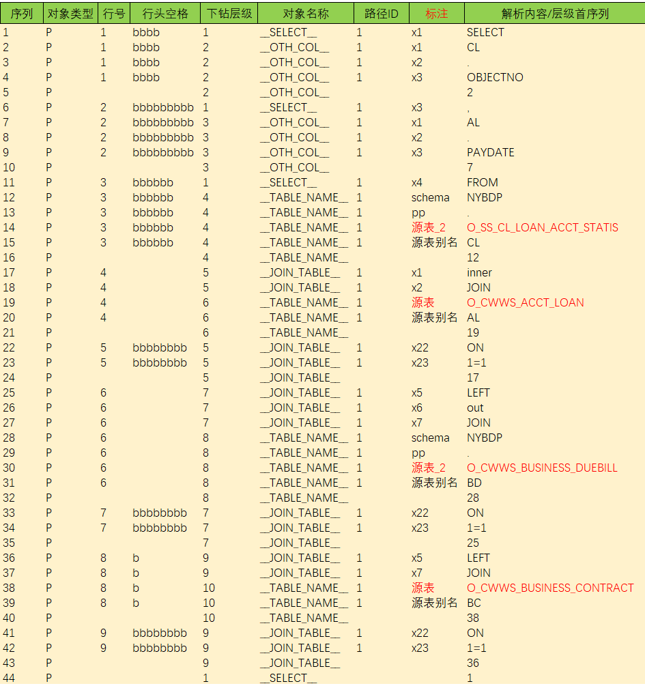645x686 pixels.
Task: Select the x4 annotation cell
Action: tap(417, 182)
